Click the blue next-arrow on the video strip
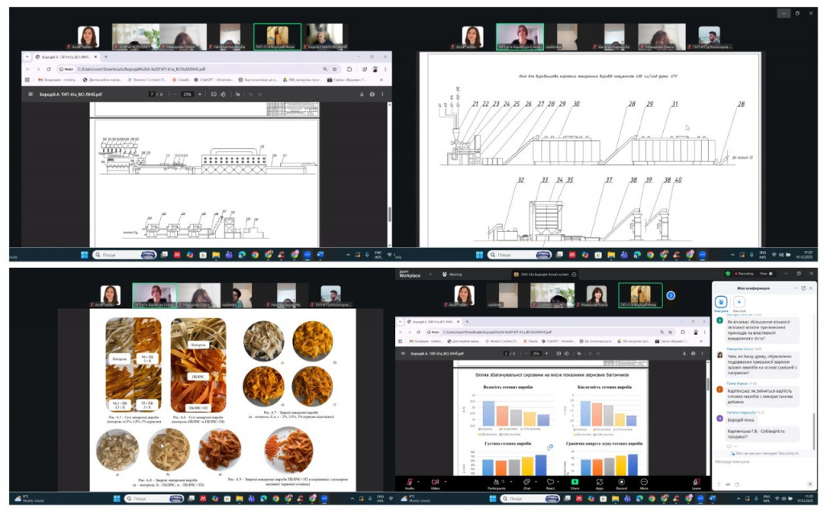The width and height of the screenshot is (824, 511). (x=670, y=295)
